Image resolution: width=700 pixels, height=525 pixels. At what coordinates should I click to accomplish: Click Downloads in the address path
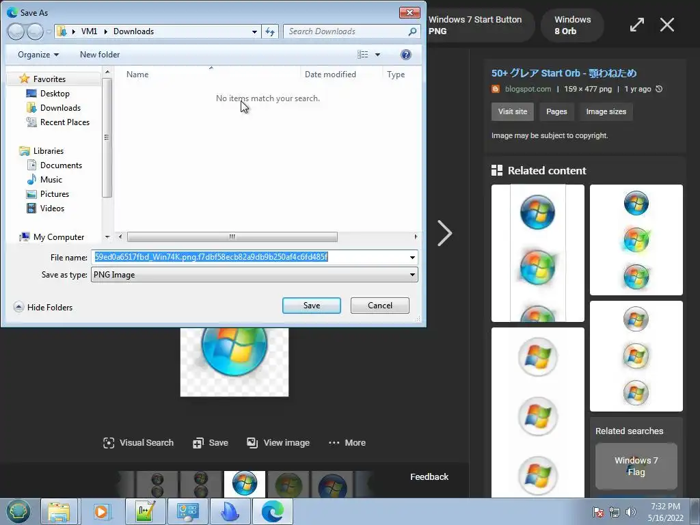133,31
